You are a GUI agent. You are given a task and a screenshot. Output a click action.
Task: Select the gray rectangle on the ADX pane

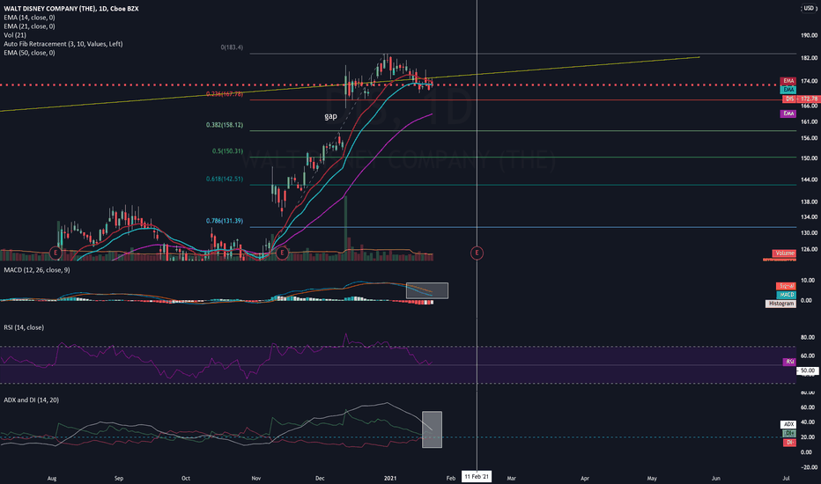(x=432, y=429)
